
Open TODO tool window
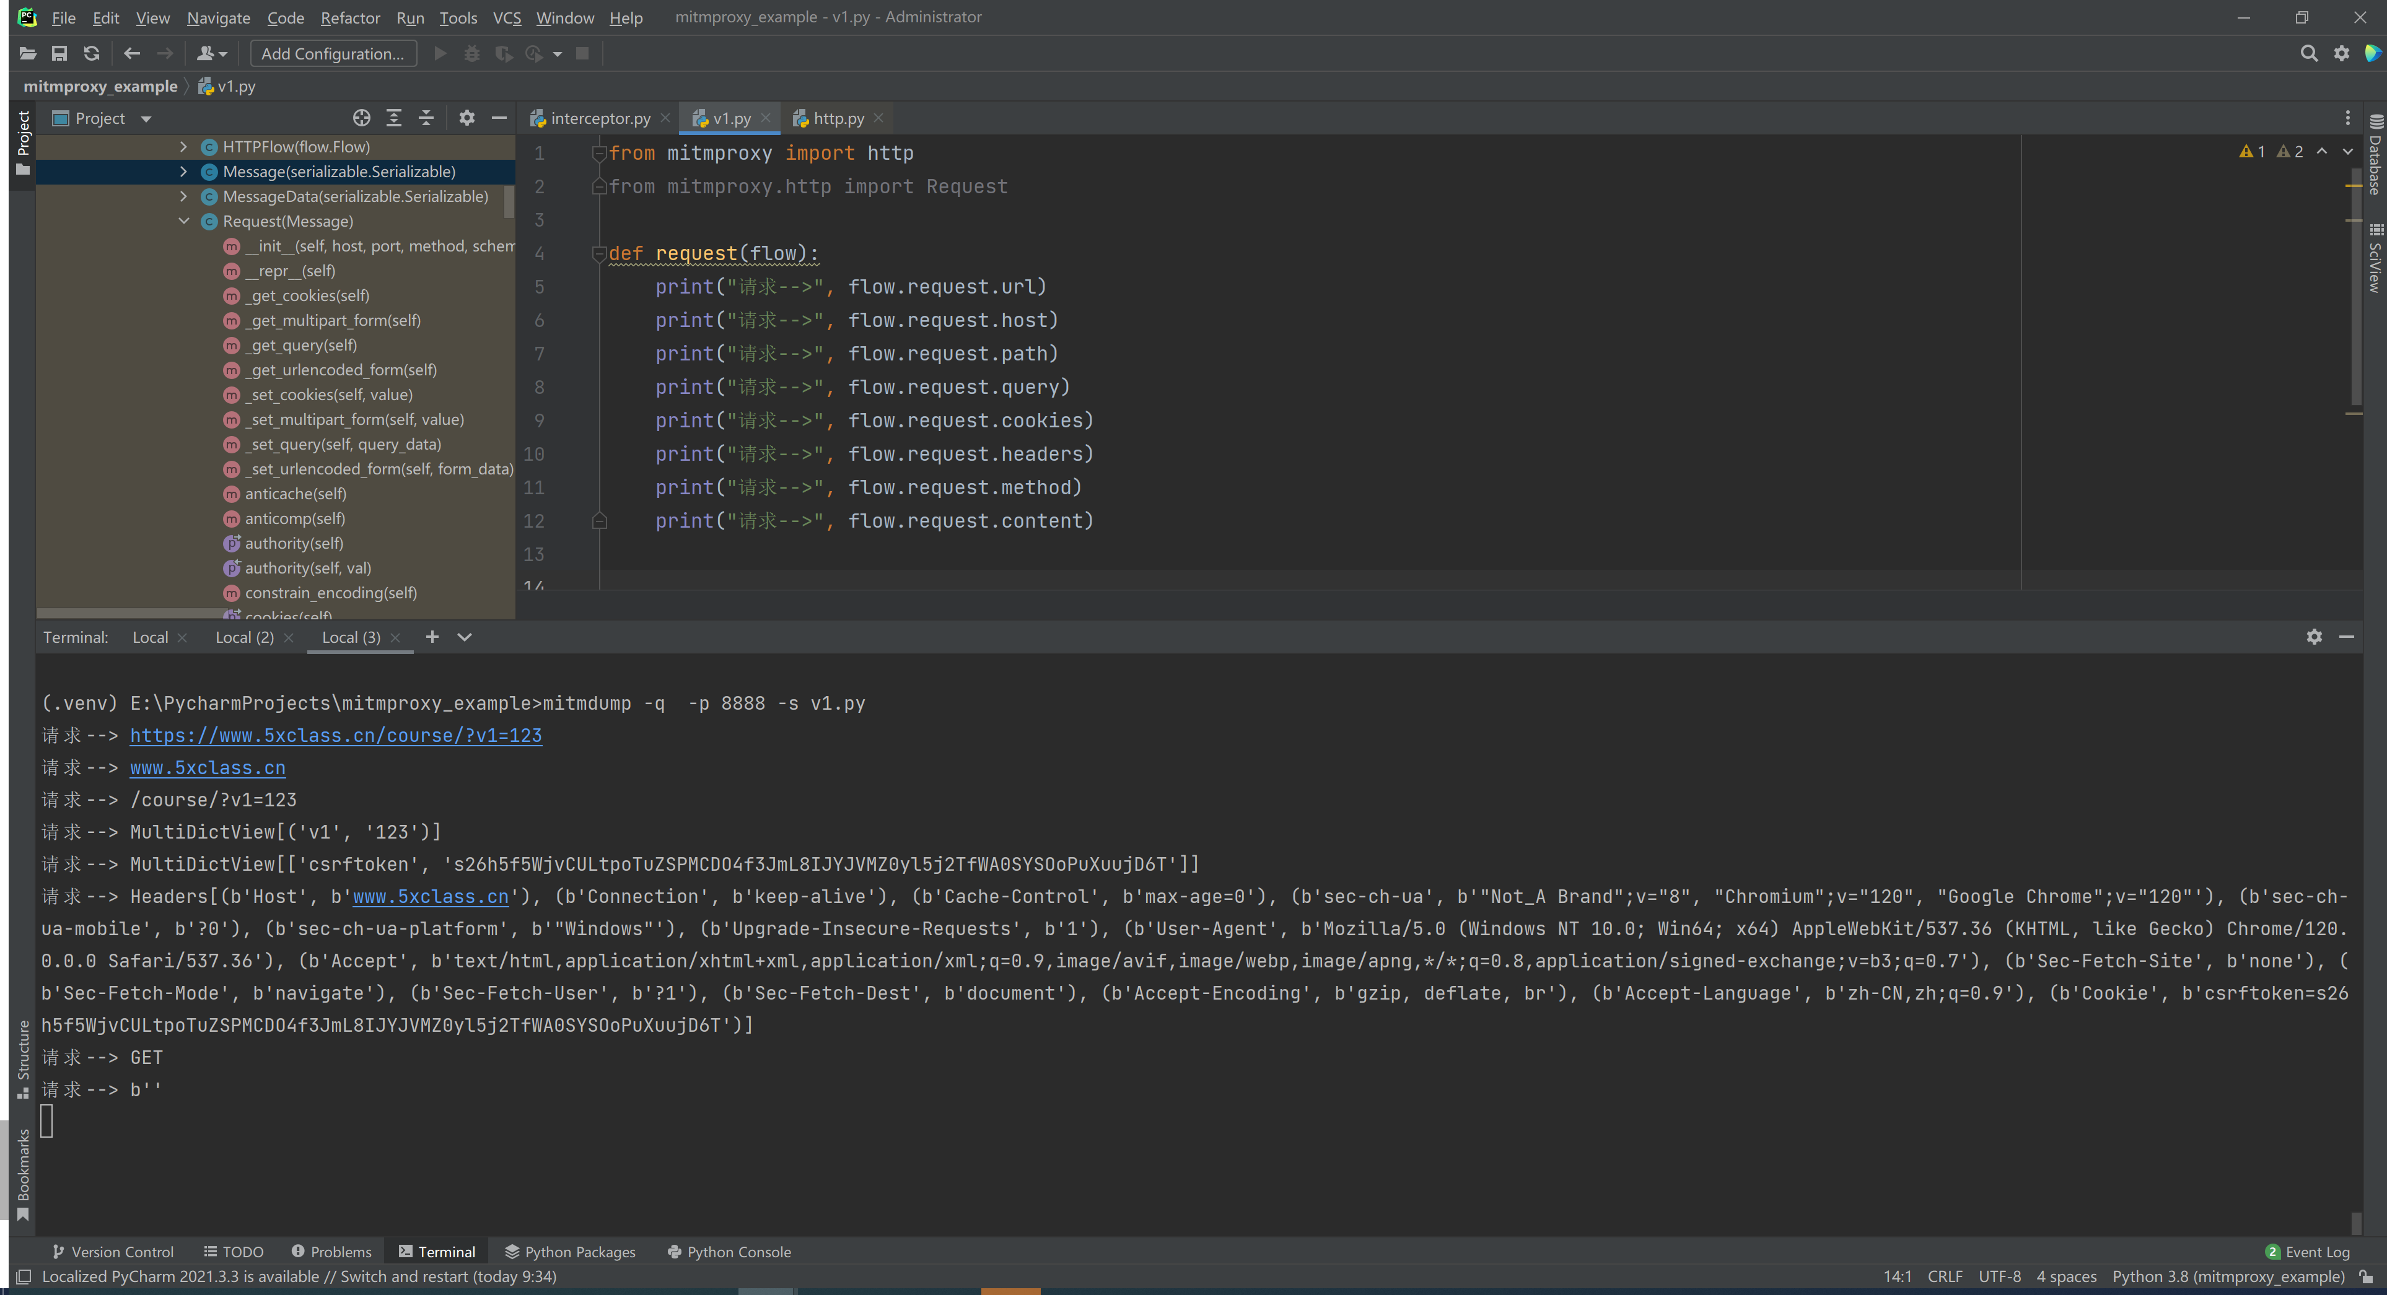[x=234, y=1252]
